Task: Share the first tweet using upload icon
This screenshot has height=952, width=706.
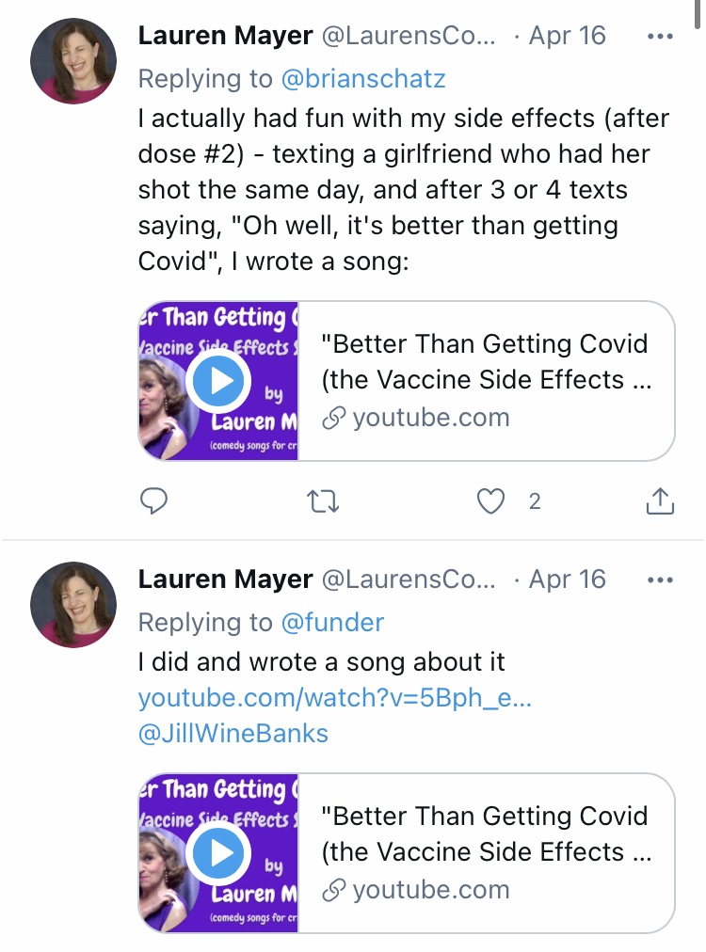Action: point(660,500)
